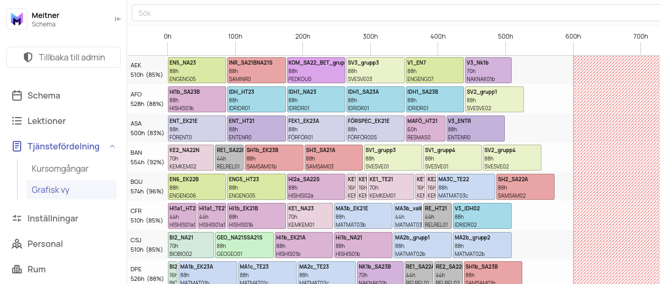Image resolution: width=660 pixels, height=284 pixels.
Task: Select ASA's FEK1_EK23A course block
Action: click(x=316, y=129)
